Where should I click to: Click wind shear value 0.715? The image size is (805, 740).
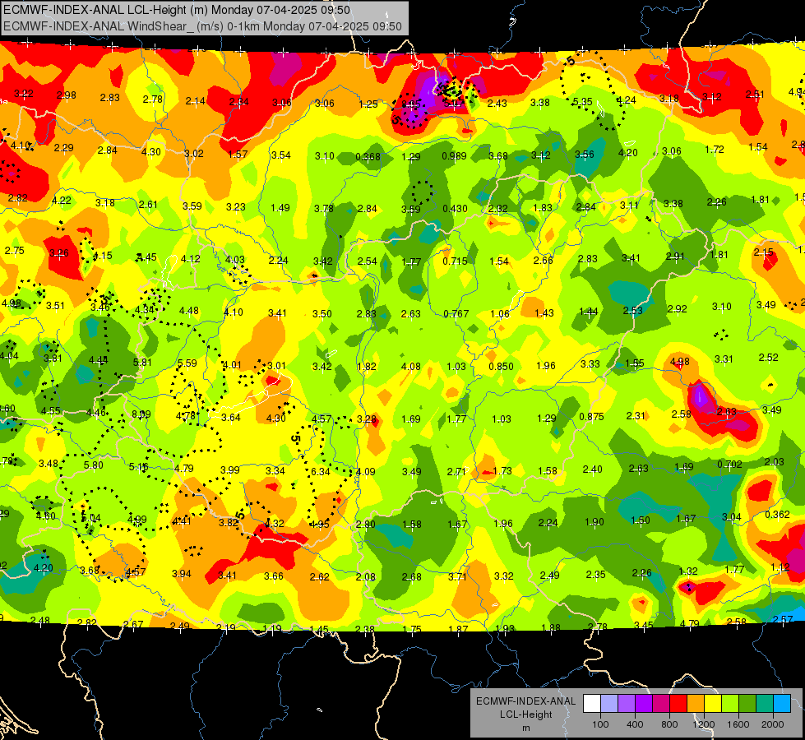tap(455, 261)
